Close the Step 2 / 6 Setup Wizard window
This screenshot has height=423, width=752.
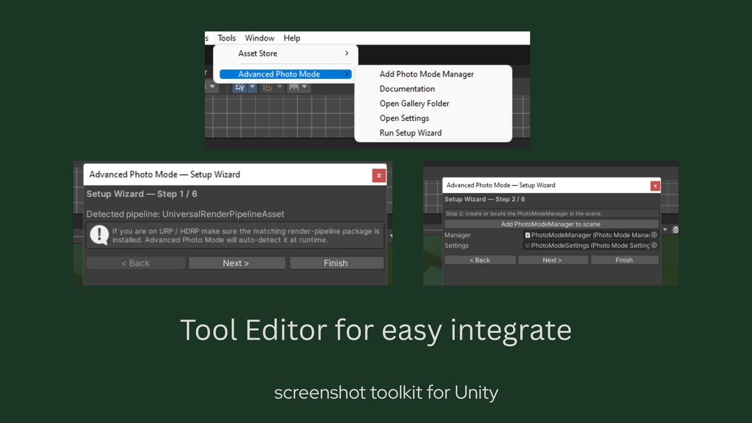click(655, 185)
